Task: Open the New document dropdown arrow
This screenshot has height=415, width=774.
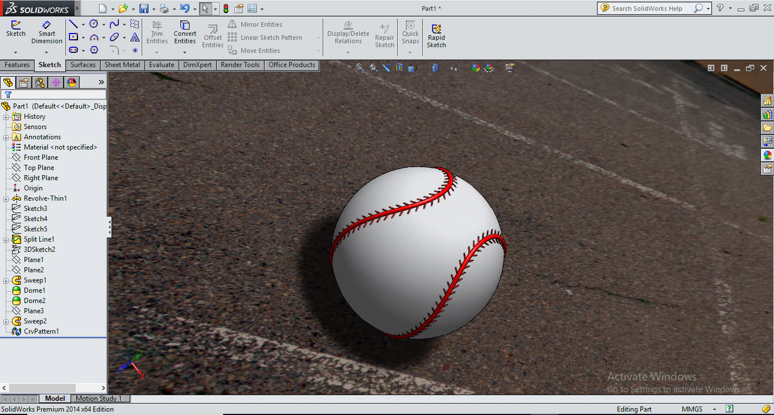Action: [x=113, y=9]
